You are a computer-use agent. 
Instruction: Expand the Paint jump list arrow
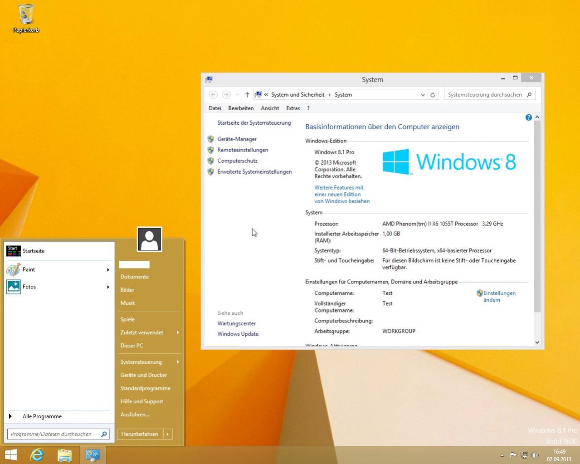click(108, 270)
